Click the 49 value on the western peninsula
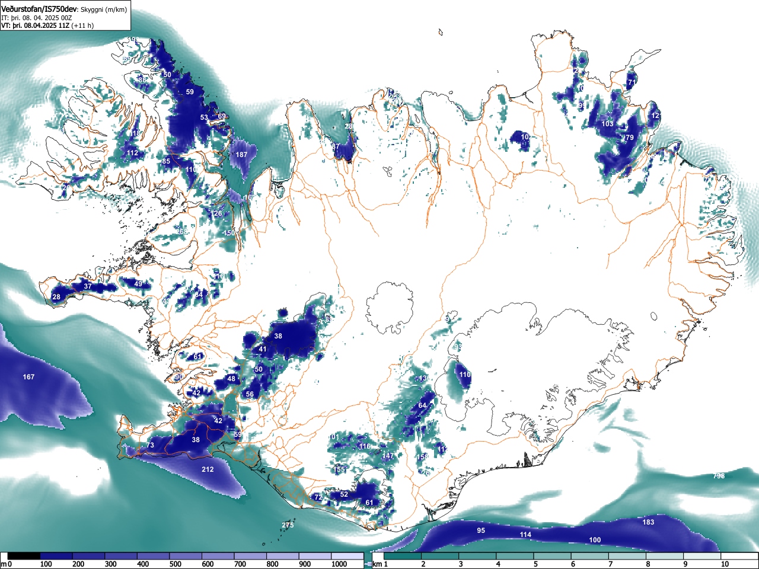The image size is (759, 569). [x=138, y=284]
